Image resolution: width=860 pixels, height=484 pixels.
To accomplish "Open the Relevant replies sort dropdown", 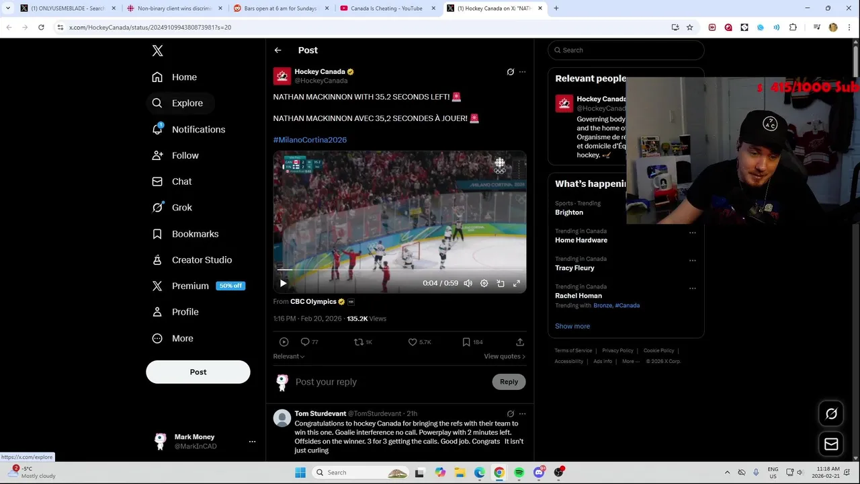I will 289,356.
